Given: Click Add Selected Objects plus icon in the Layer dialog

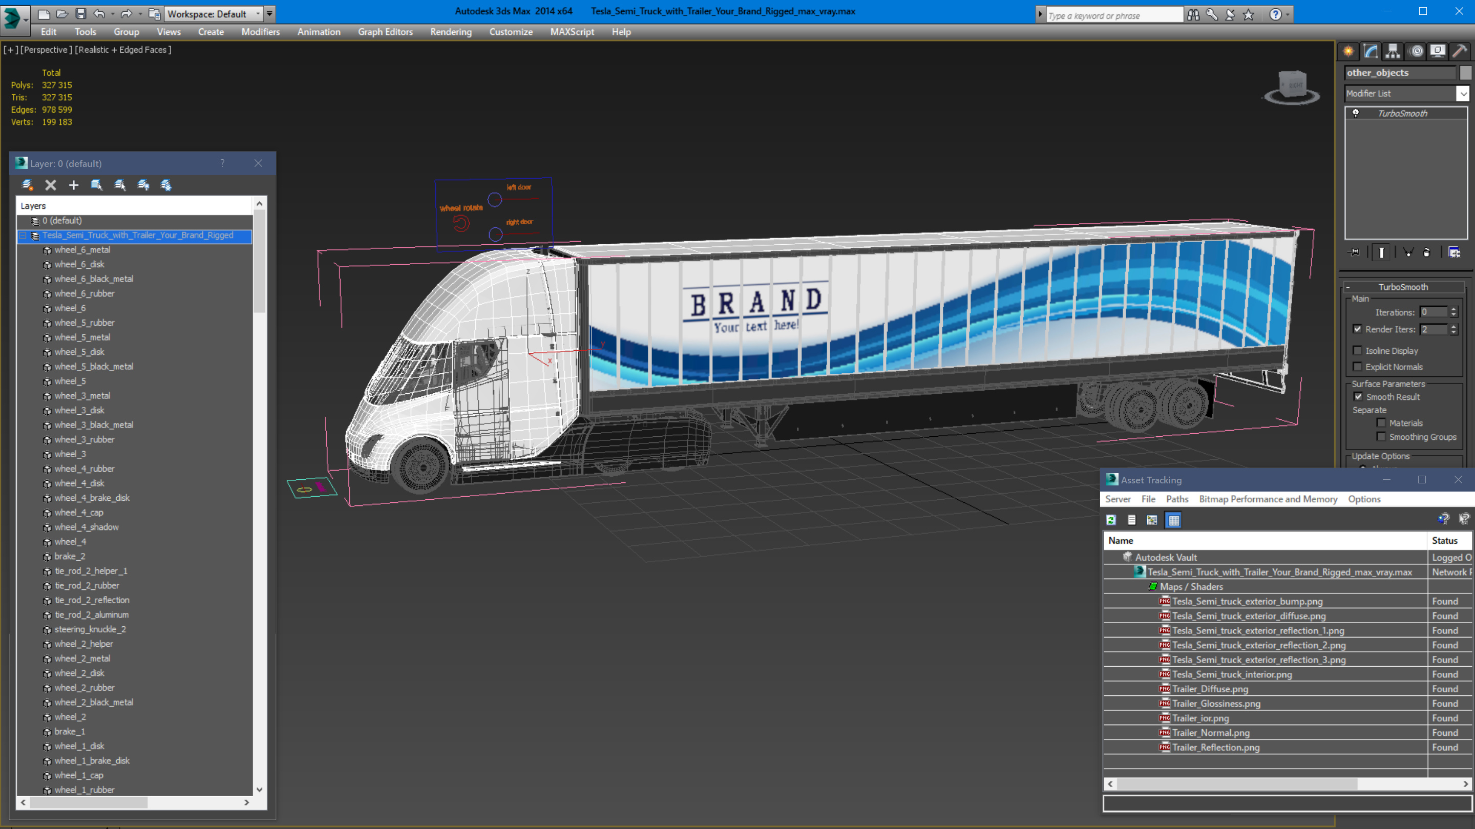Looking at the screenshot, I should (74, 185).
